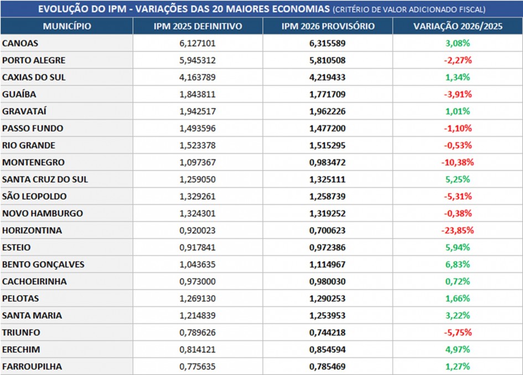Select Bento Gonçalves' 6,83% variation cell
The height and width of the screenshot is (375, 523).
pyautogui.click(x=458, y=264)
